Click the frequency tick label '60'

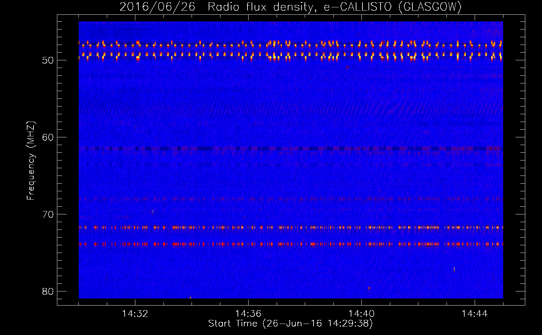pyautogui.click(x=48, y=137)
